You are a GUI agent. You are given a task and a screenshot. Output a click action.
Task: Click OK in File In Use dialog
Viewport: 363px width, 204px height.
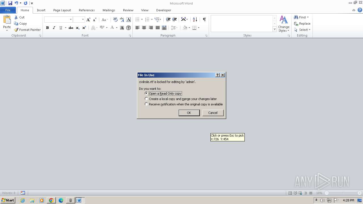click(x=189, y=113)
